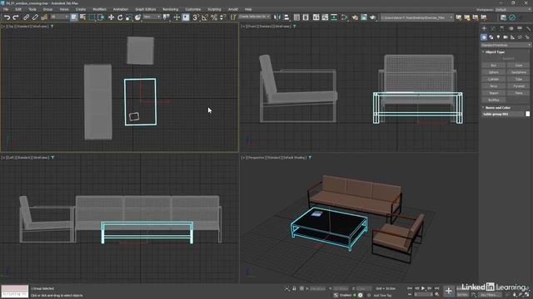Image resolution: width=533 pixels, height=299 pixels.
Task: Open the Workspaces Default dropdown
Action: tap(513, 9)
